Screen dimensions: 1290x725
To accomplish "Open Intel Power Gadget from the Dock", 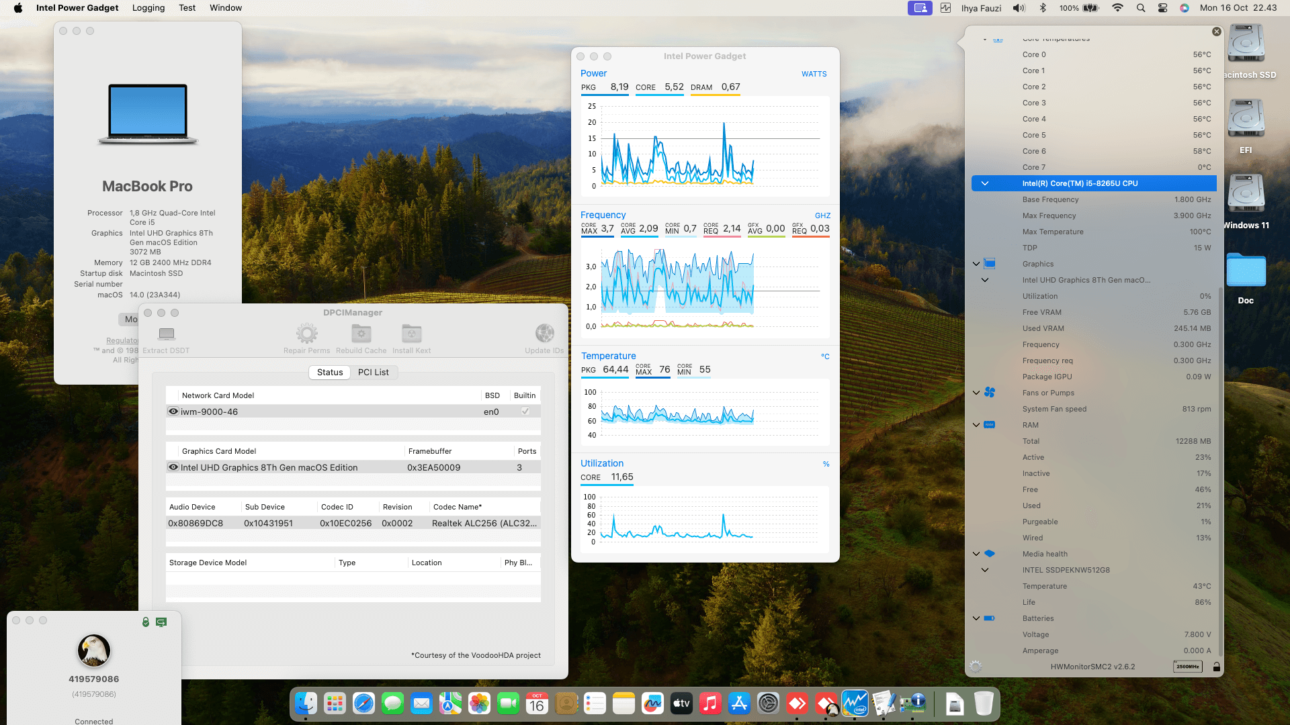I will click(855, 704).
